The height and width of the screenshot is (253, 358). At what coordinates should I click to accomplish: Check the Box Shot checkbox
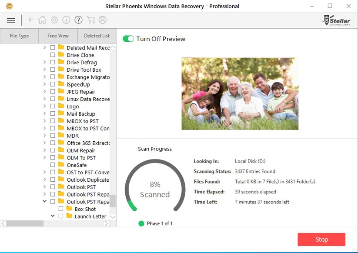click(x=61, y=209)
